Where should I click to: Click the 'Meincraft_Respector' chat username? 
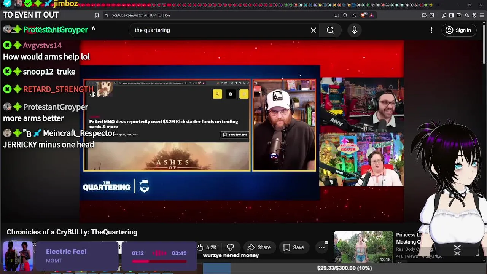click(79, 133)
